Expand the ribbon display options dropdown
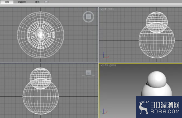Viewport: 182px width, 118px height. pyautogui.click(x=47, y=2)
